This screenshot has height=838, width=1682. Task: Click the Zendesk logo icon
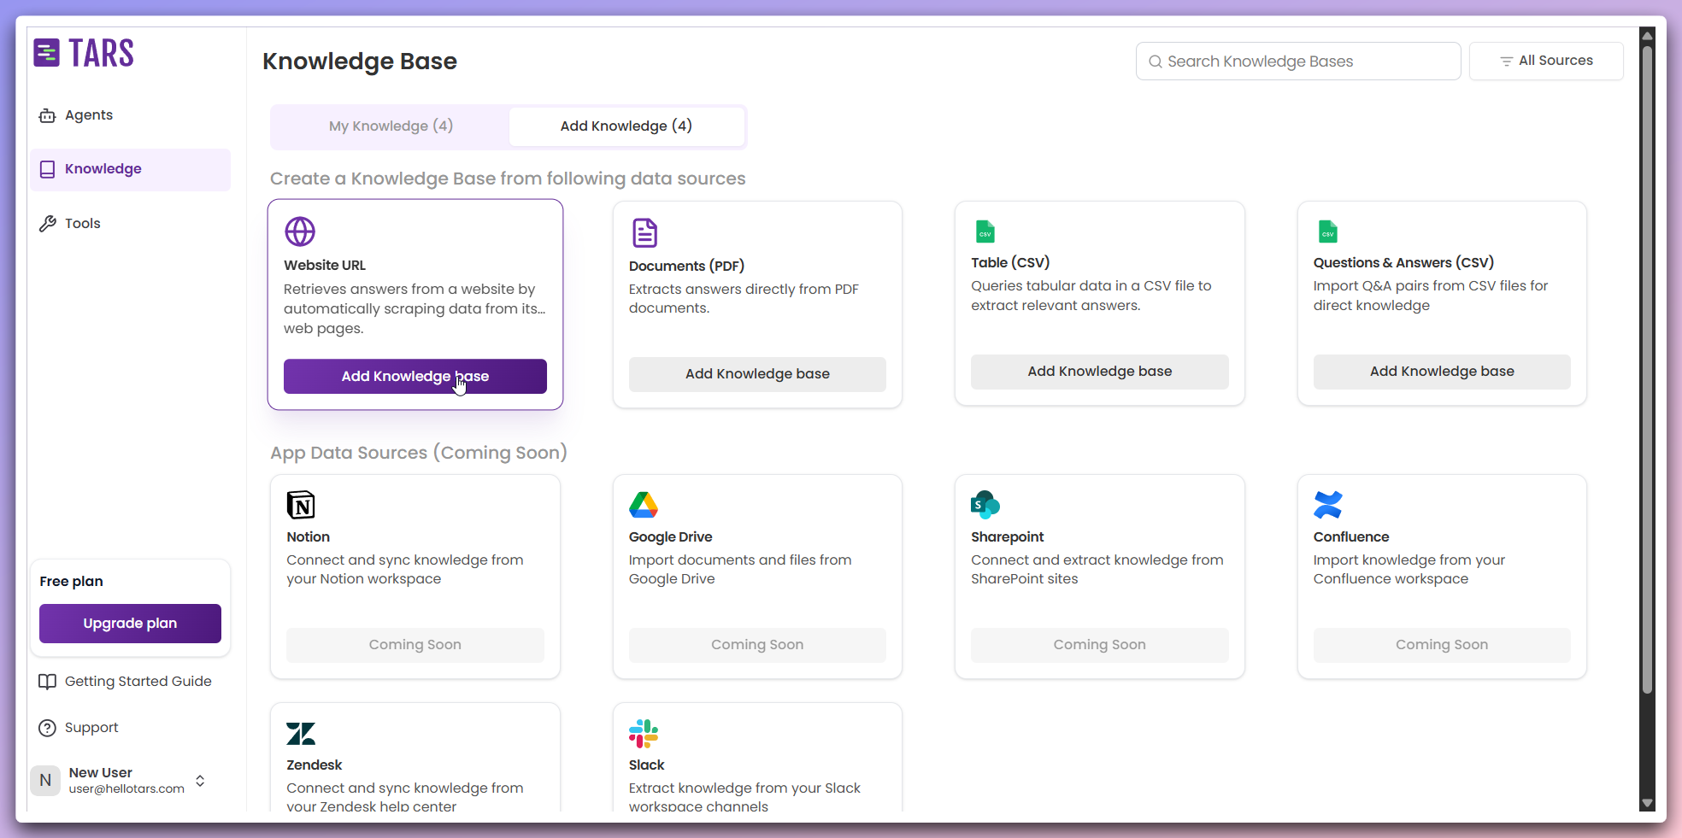coord(301,734)
